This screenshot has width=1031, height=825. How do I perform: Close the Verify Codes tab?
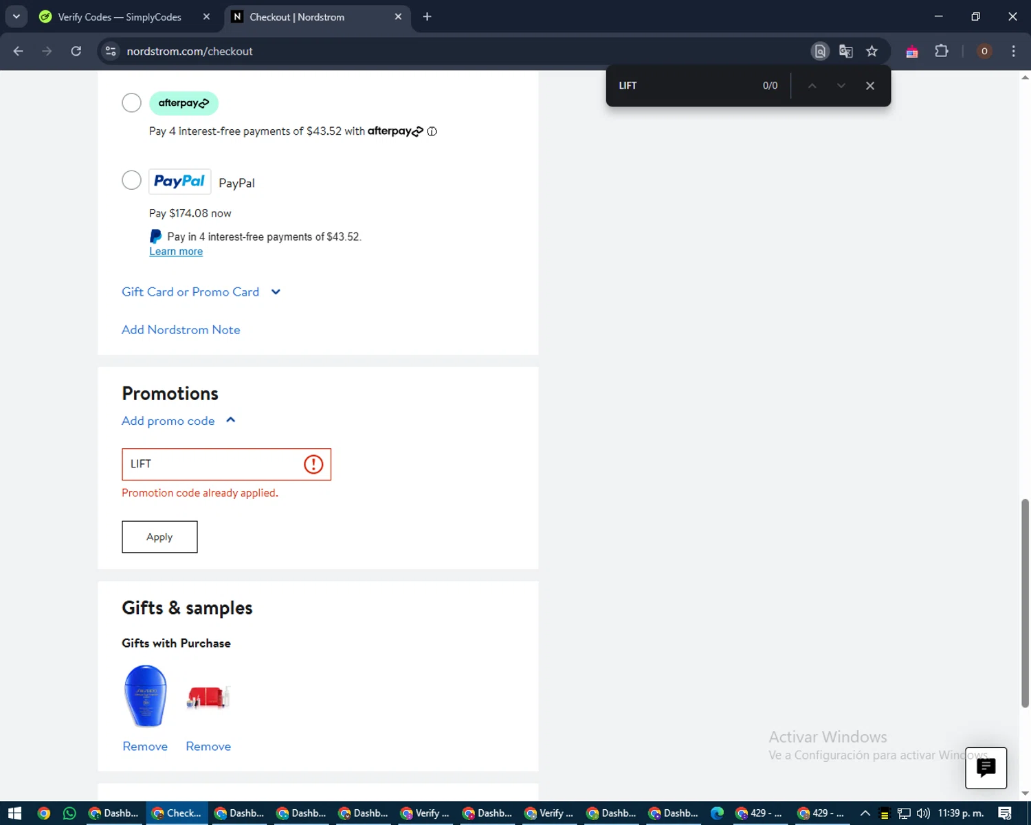point(206,16)
